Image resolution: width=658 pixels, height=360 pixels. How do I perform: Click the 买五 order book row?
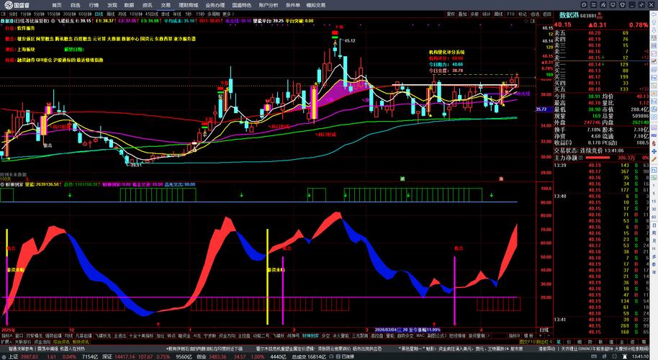pyautogui.click(x=601, y=89)
